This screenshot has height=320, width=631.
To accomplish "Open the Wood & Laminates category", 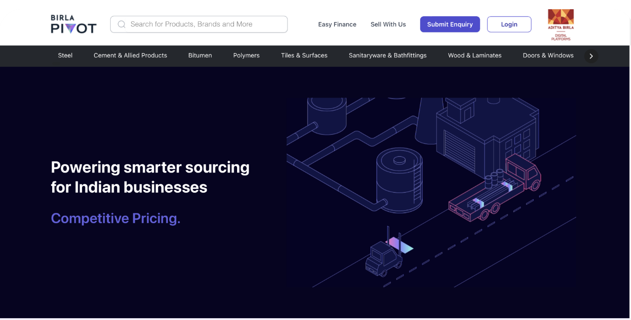I will tap(475, 55).
